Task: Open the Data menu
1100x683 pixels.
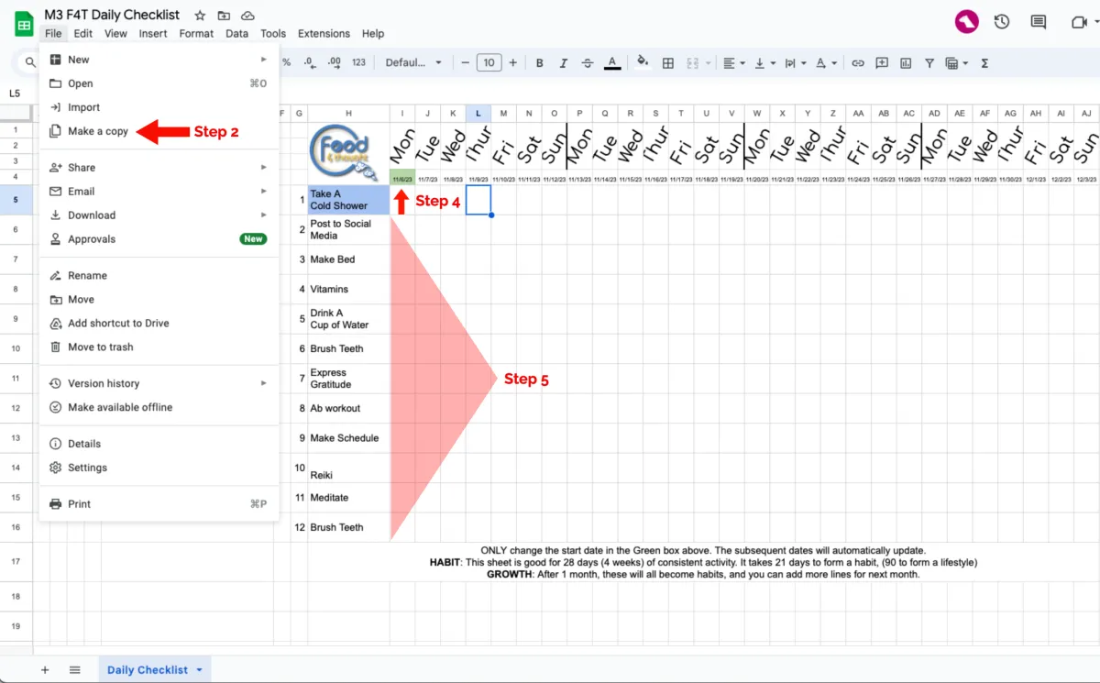Action: [x=237, y=33]
